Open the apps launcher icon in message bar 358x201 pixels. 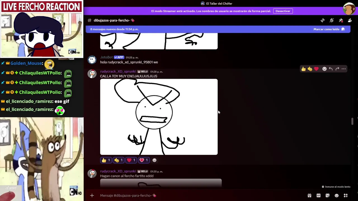pyautogui.click(x=346, y=196)
